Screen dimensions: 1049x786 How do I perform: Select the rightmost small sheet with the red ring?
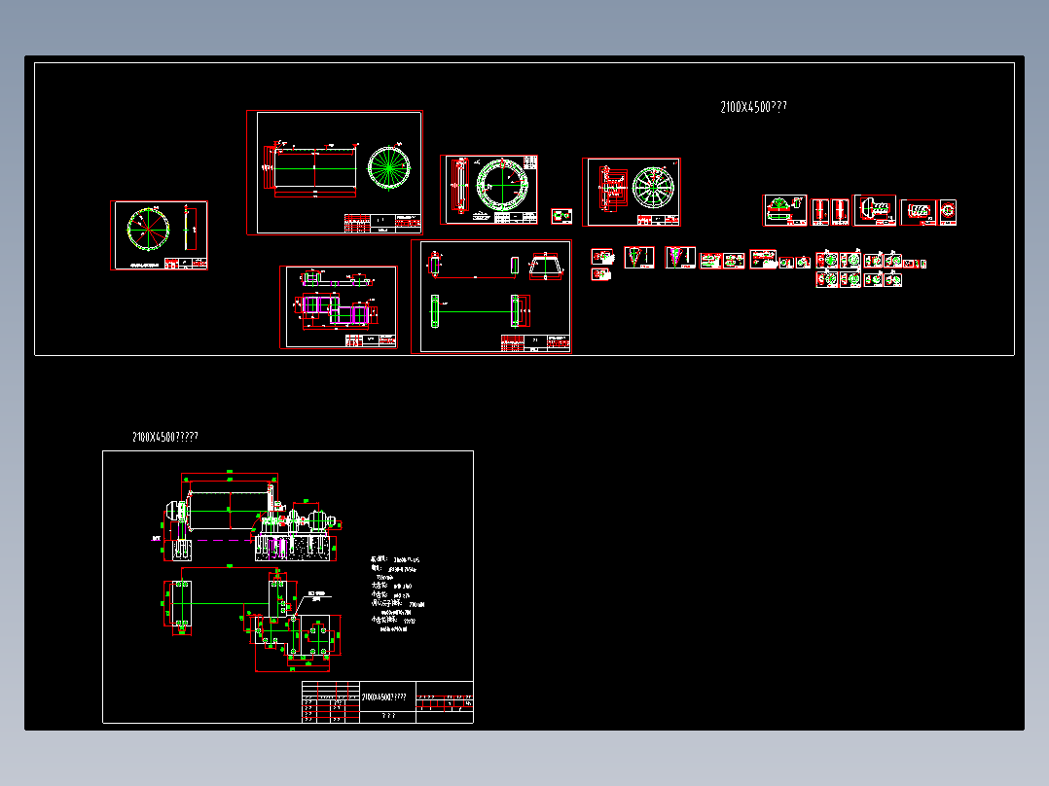click(x=948, y=212)
